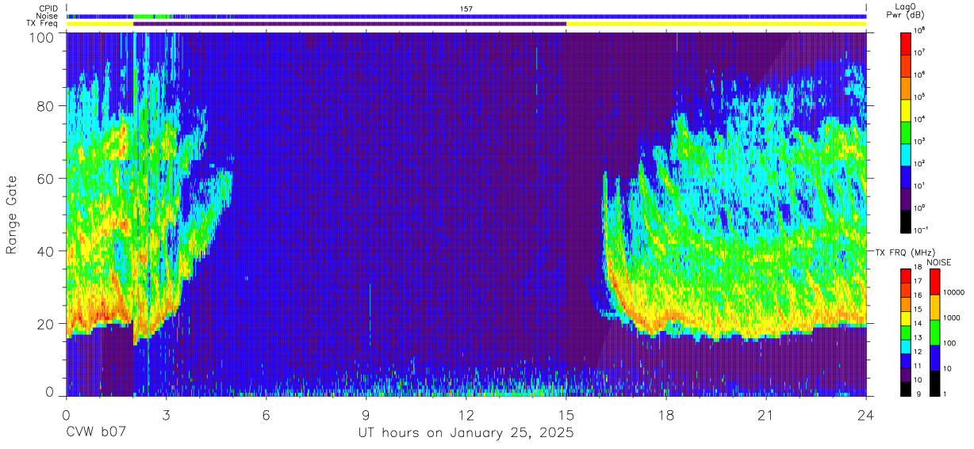Click the Noise row label above the plot
Viewport: 974px width, 449px height.
pos(47,16)
